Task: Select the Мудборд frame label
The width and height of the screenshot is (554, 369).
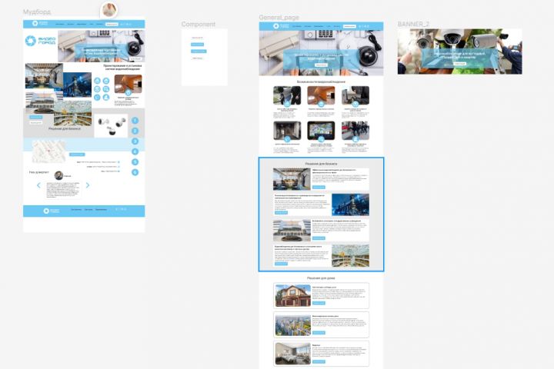Action: (37, 12)
